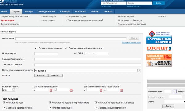Open Планы закупок link

coord(49,17)
